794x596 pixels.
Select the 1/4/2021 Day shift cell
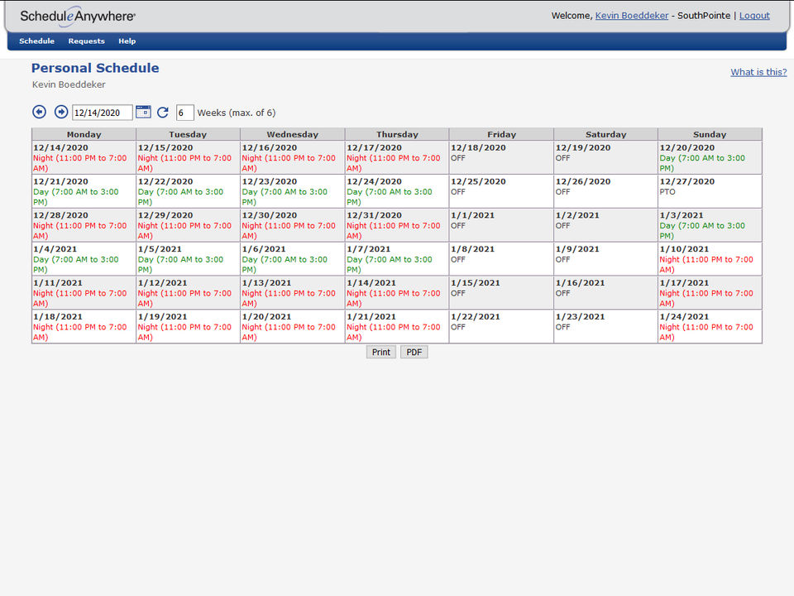pyautogui.click(x=84, y=259)
